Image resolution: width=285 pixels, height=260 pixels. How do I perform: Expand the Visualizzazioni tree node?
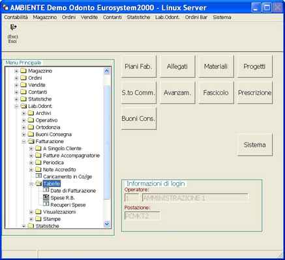point(31,212)
